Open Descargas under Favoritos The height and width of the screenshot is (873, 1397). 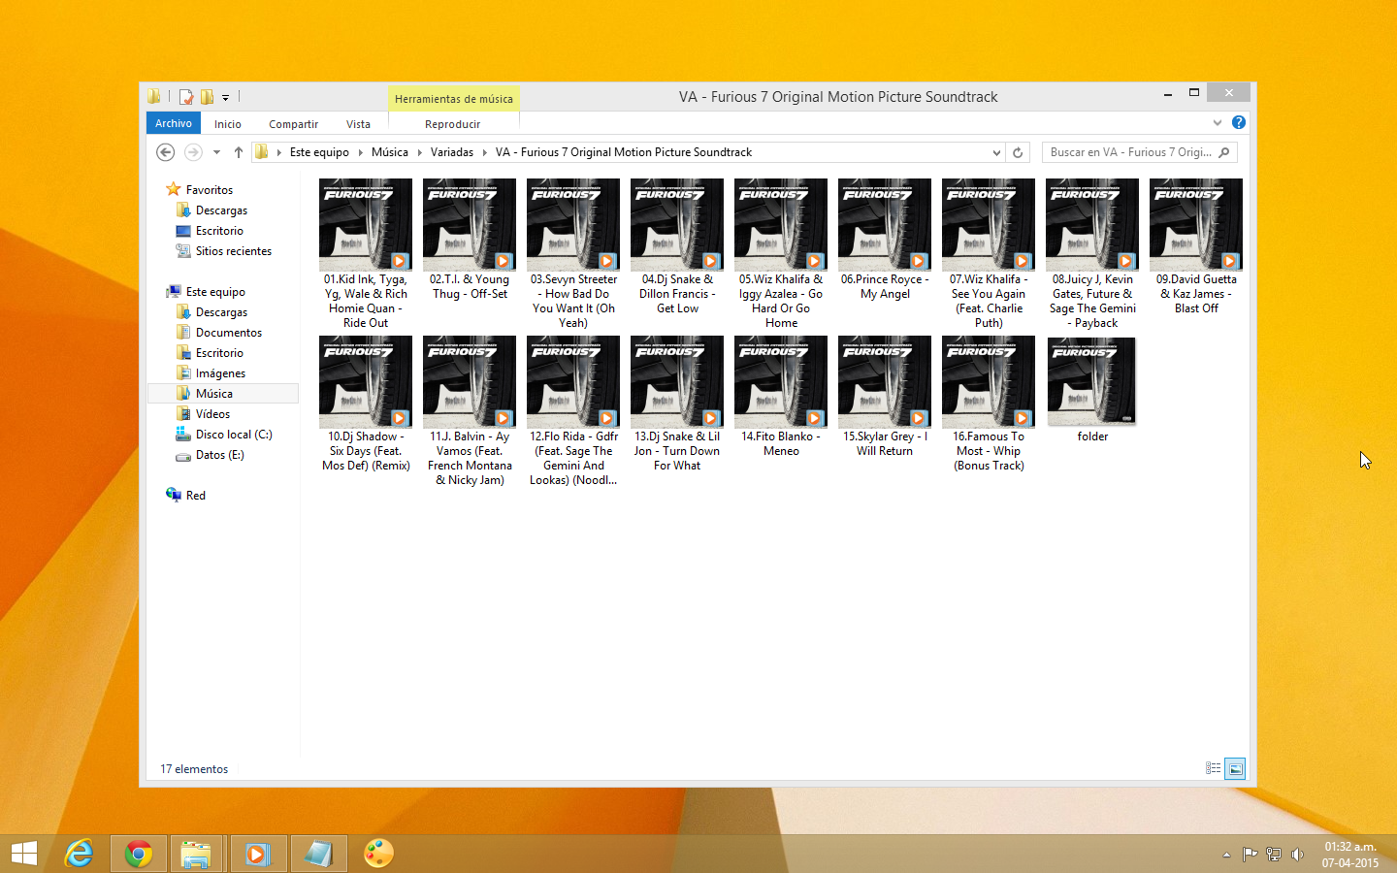(x=221, y=210)
